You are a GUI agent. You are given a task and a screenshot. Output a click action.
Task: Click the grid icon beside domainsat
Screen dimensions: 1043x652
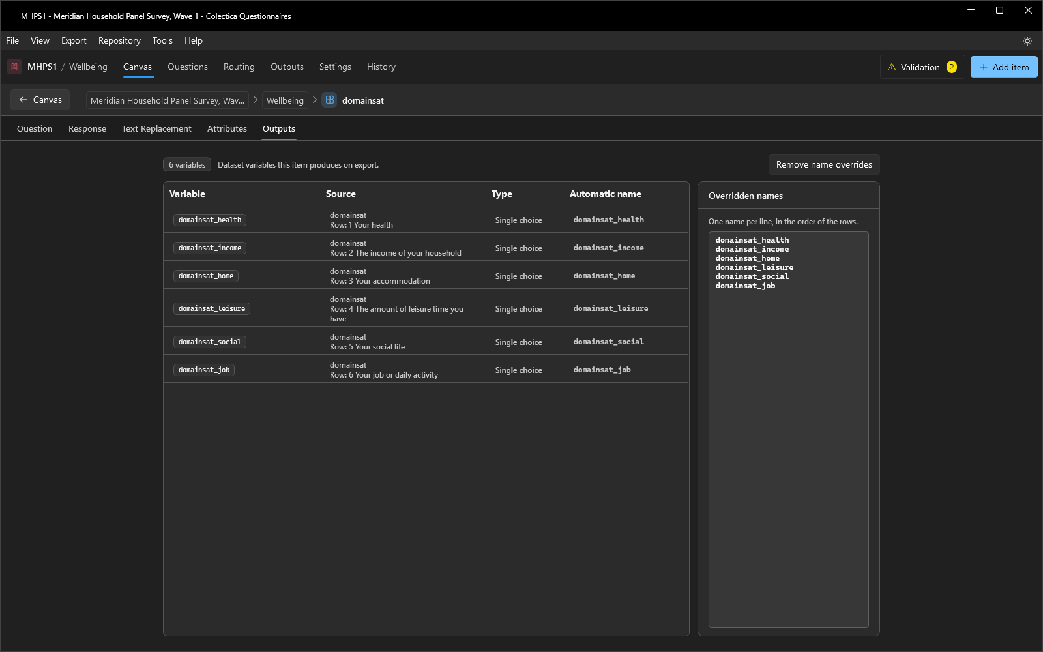pos(330,100)
